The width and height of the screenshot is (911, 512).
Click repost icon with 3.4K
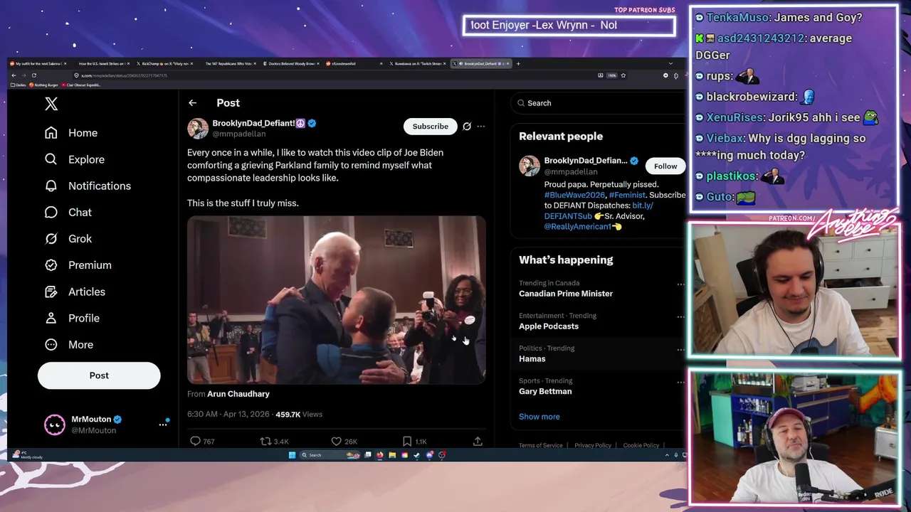[x=265, y=441]
